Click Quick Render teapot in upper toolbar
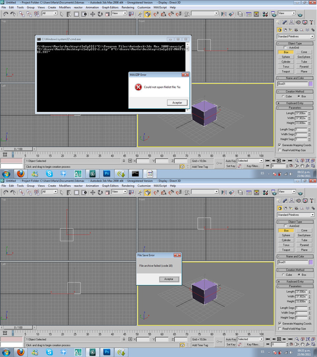 point(300,15)
